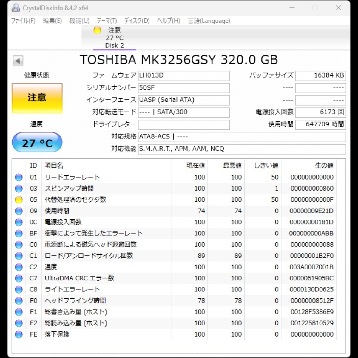
Task: Open the ディスク(D) menu
Action: (137, 21)
